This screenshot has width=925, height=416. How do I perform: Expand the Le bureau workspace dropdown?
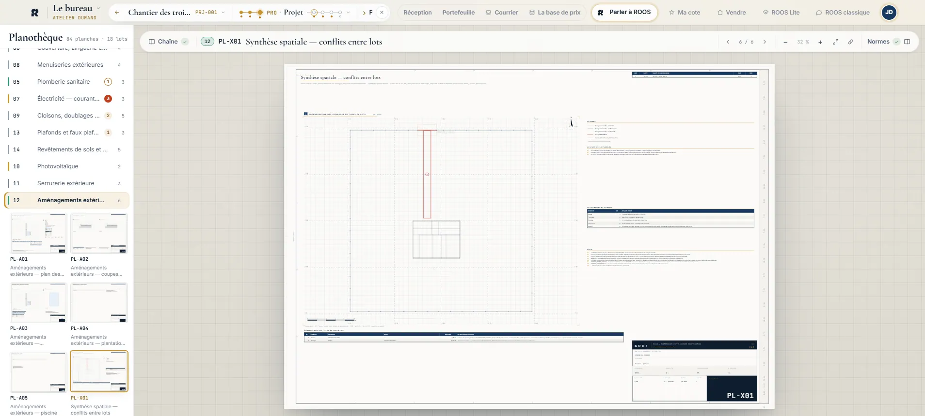98,8
